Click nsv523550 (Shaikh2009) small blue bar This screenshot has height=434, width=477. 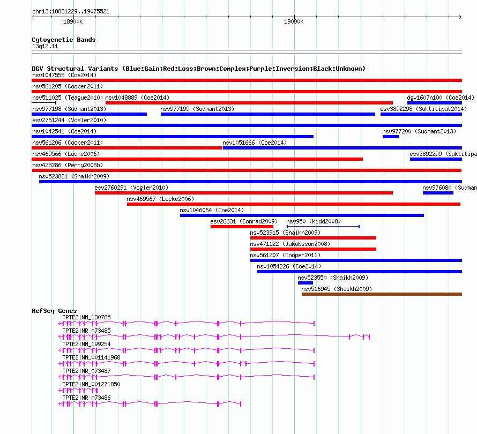coord(305,283)
